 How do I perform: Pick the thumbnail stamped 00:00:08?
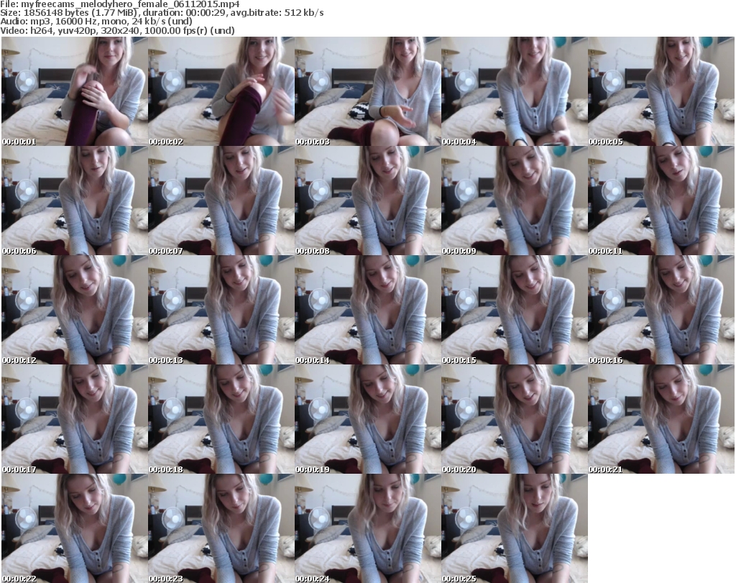(368, 201)
